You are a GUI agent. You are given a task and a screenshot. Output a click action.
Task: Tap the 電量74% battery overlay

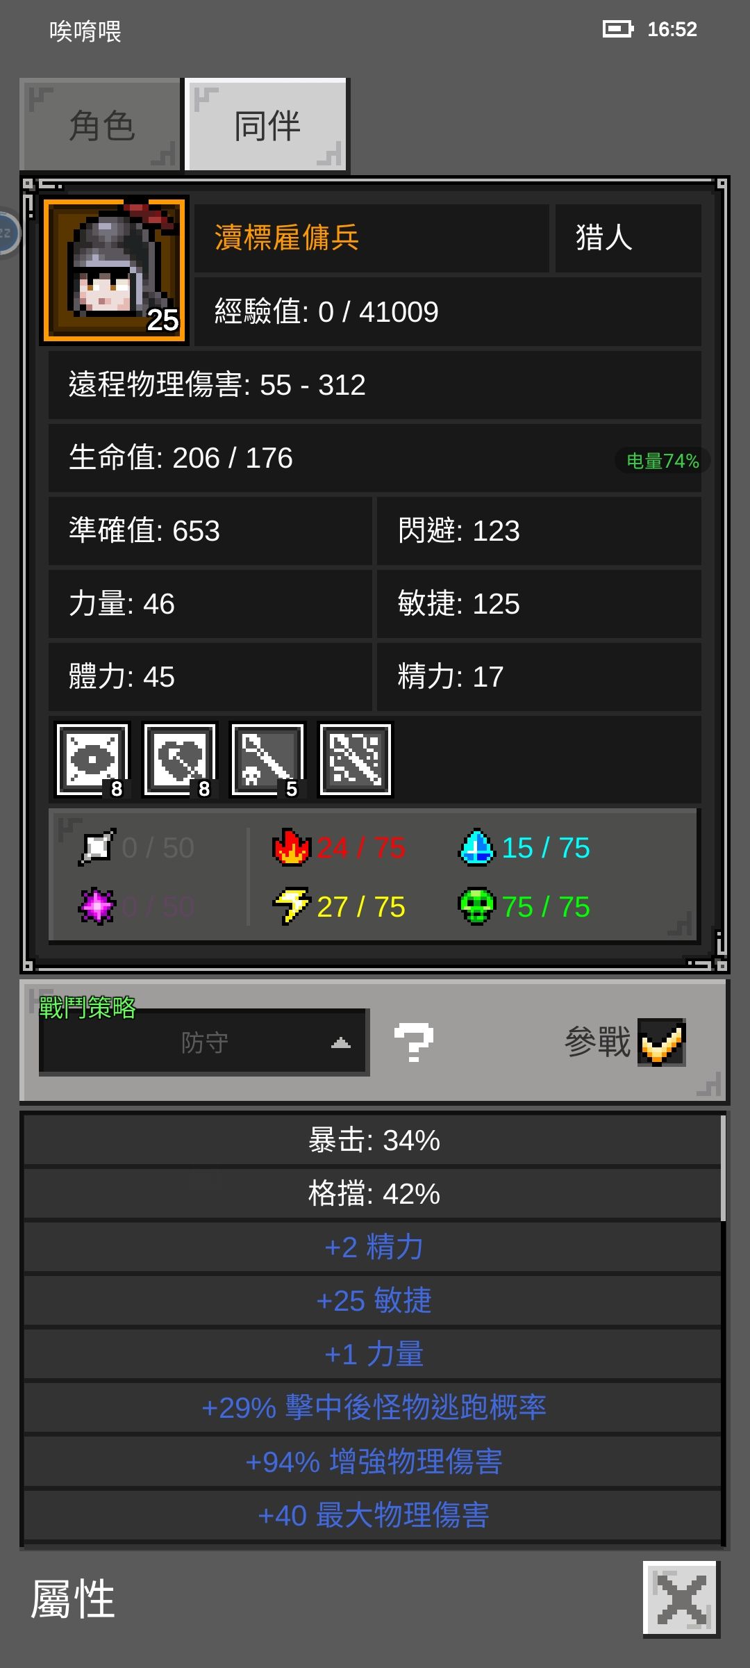[662, 461]
